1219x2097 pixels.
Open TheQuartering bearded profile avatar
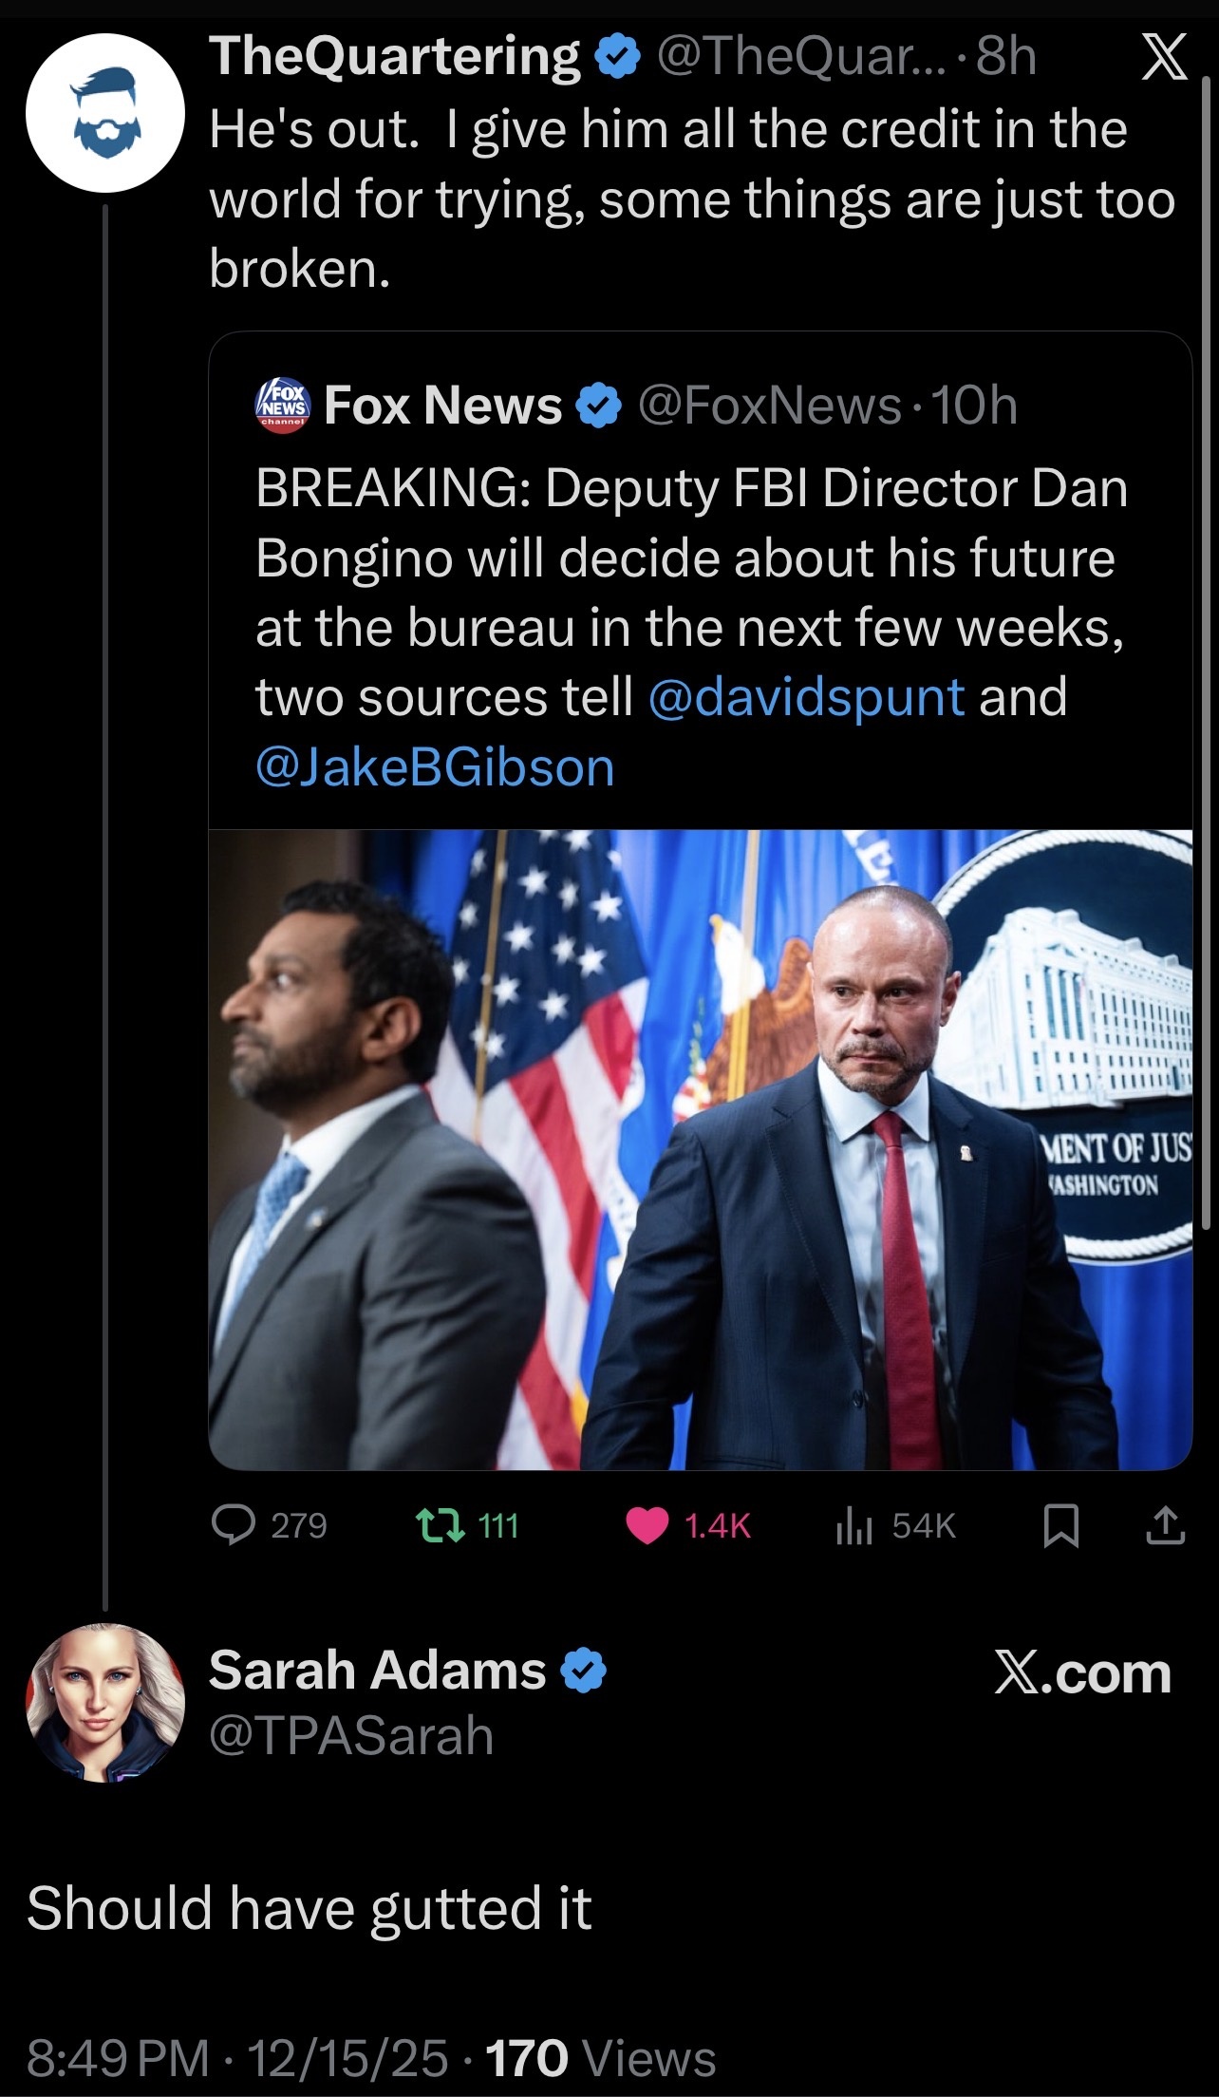coord(104,113)
